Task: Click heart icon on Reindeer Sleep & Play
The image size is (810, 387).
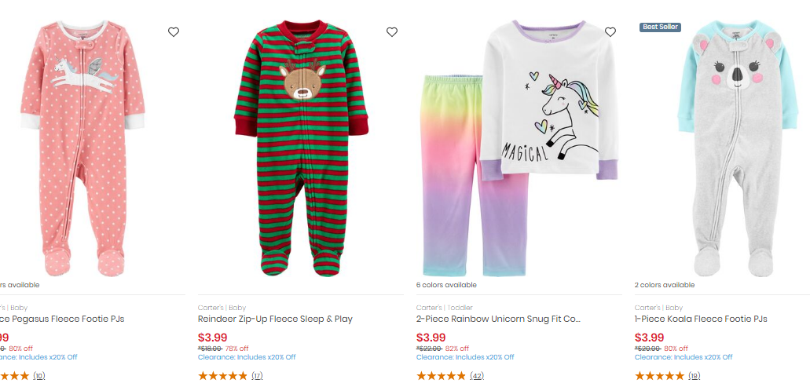Action: (392, 32)
